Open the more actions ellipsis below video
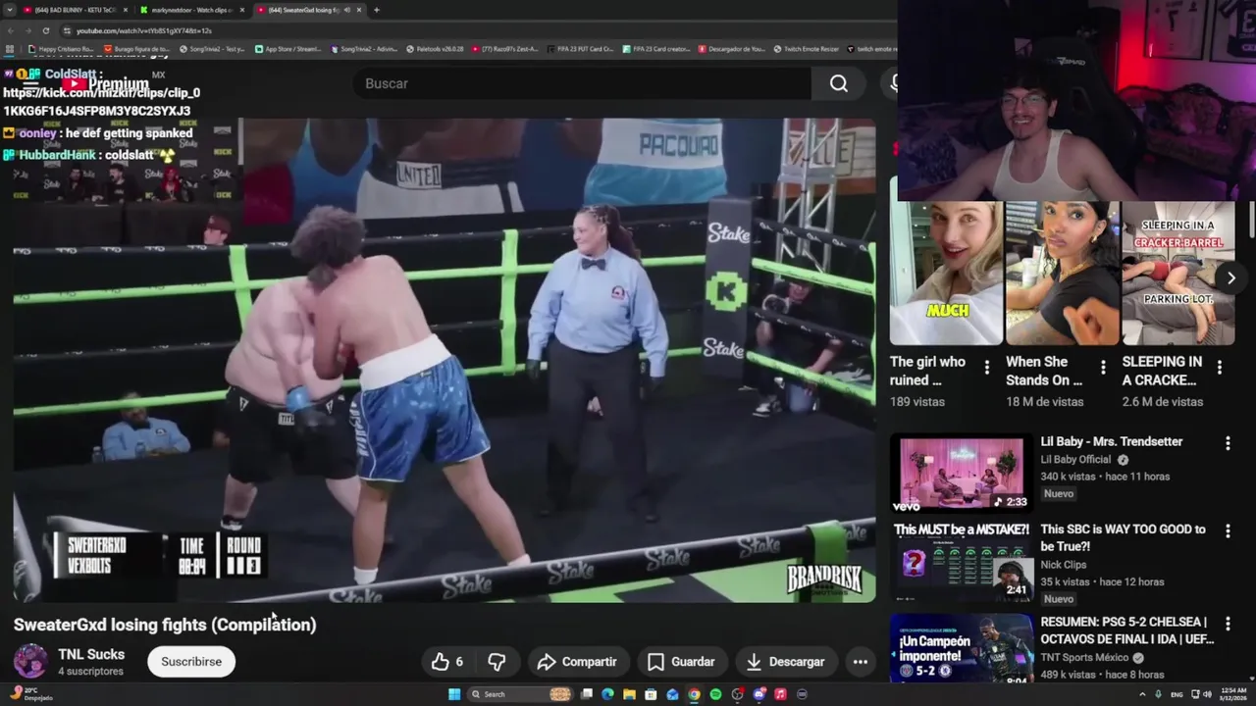The image size is (1256, 706). (861, 662)
